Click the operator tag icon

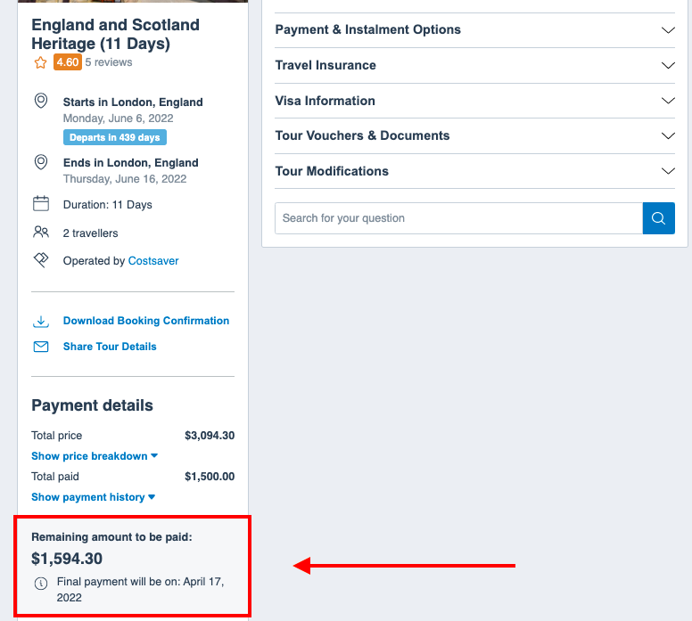coord(41,260)
